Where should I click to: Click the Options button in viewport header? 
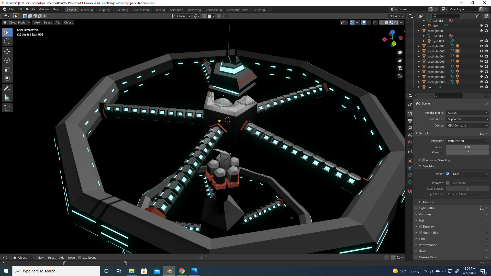[x=396, y=16]
